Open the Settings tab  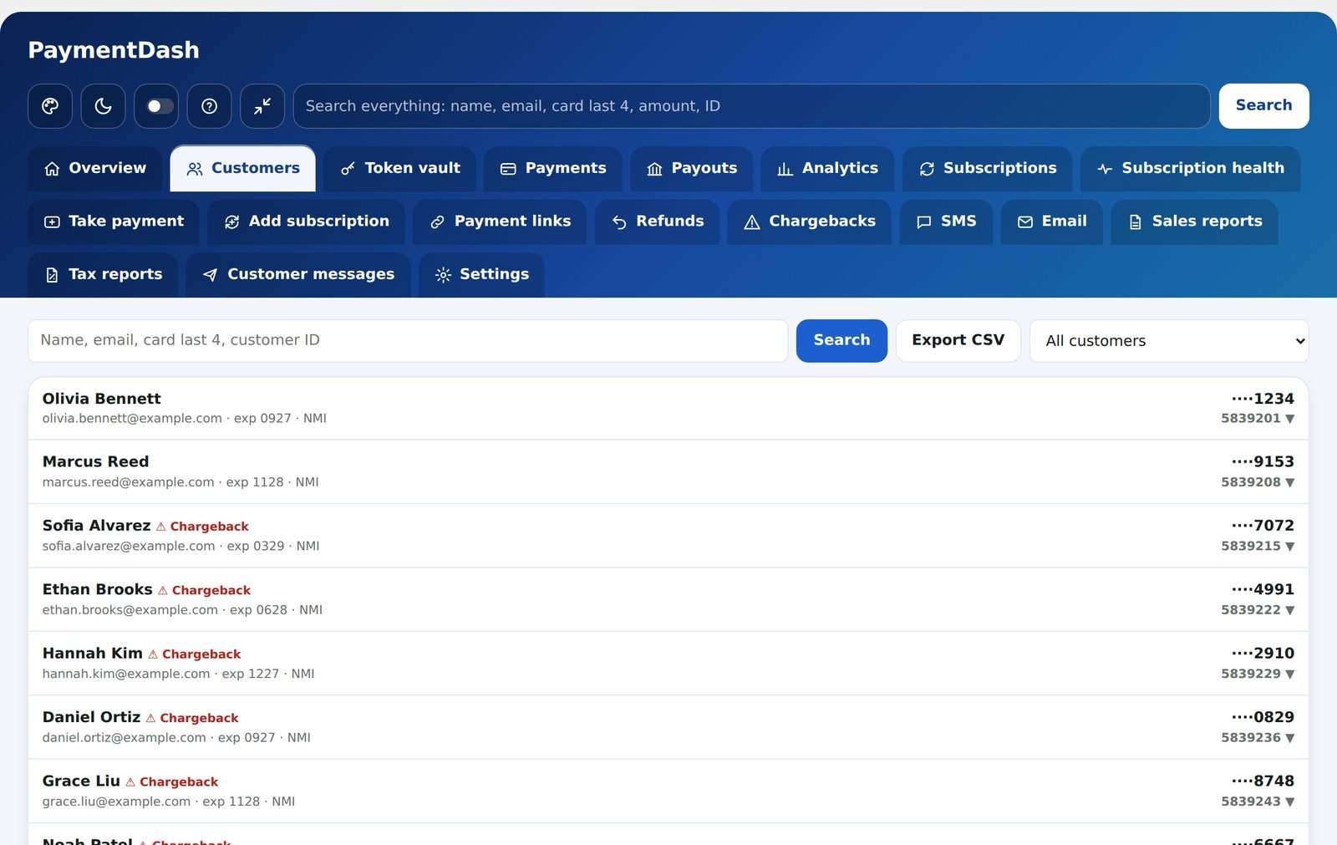[482, 275]
